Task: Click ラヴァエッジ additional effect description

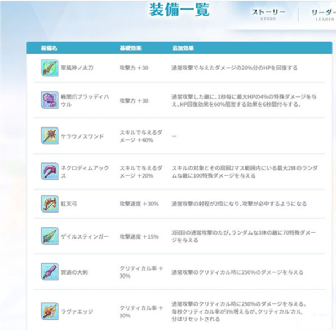Action: coord(239,311)
